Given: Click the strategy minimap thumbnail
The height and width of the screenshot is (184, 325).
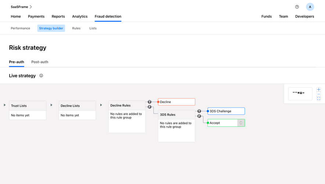Looking at the screenshot, I should click(300, 94).
